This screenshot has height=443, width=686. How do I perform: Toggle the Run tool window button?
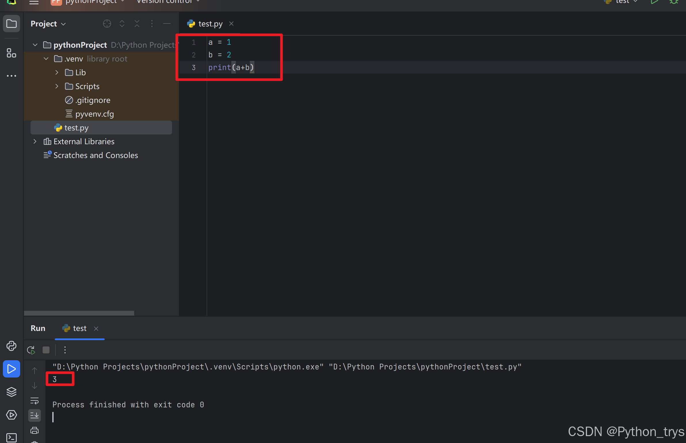coord(11,369)
